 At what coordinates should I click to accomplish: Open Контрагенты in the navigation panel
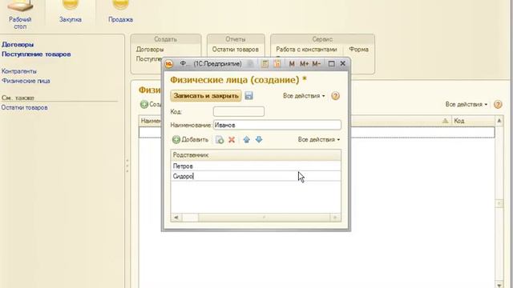19,71
